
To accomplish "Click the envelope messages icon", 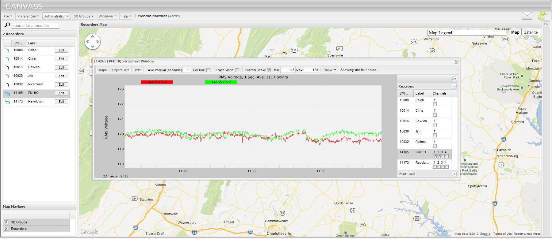I will [527, 16].
